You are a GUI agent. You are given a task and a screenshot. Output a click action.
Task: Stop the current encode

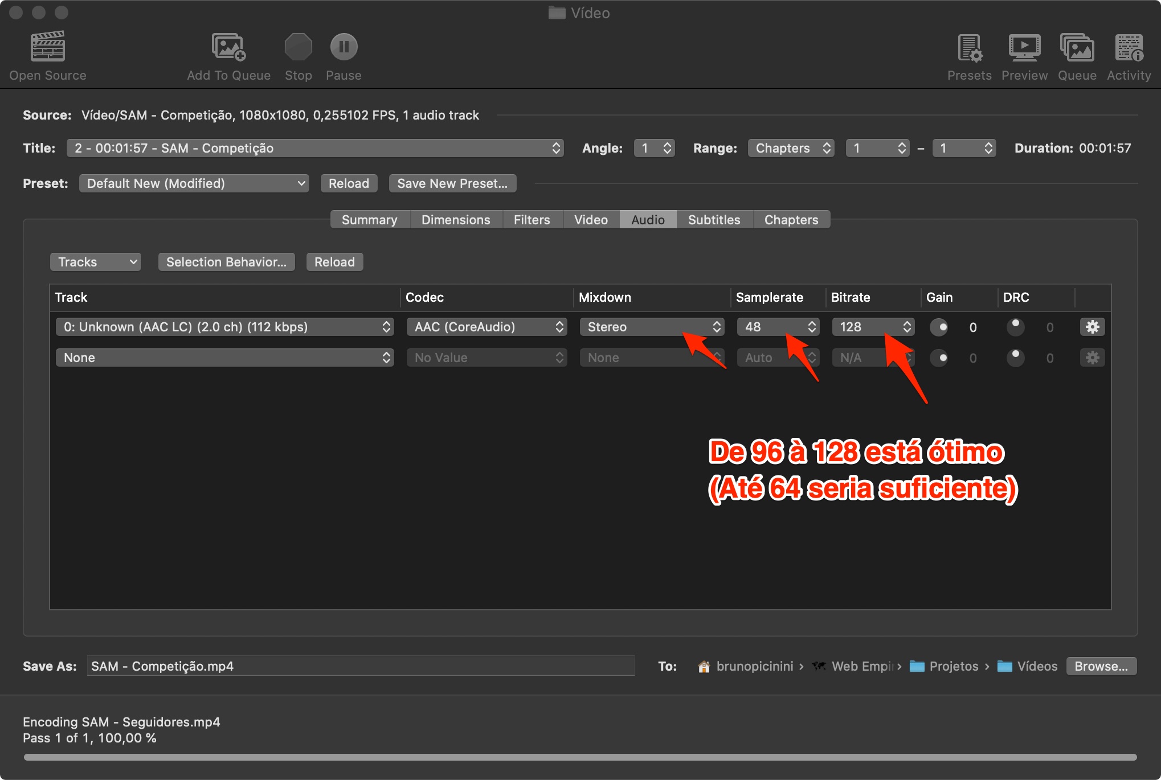click(298, 47)
